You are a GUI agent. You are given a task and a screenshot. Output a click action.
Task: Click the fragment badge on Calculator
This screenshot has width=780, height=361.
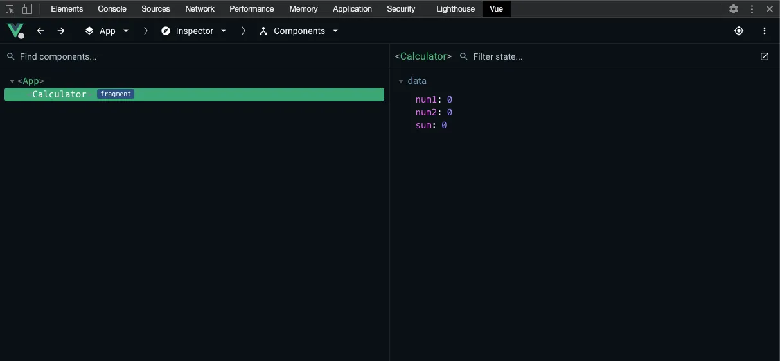click(x=116, y=94)
